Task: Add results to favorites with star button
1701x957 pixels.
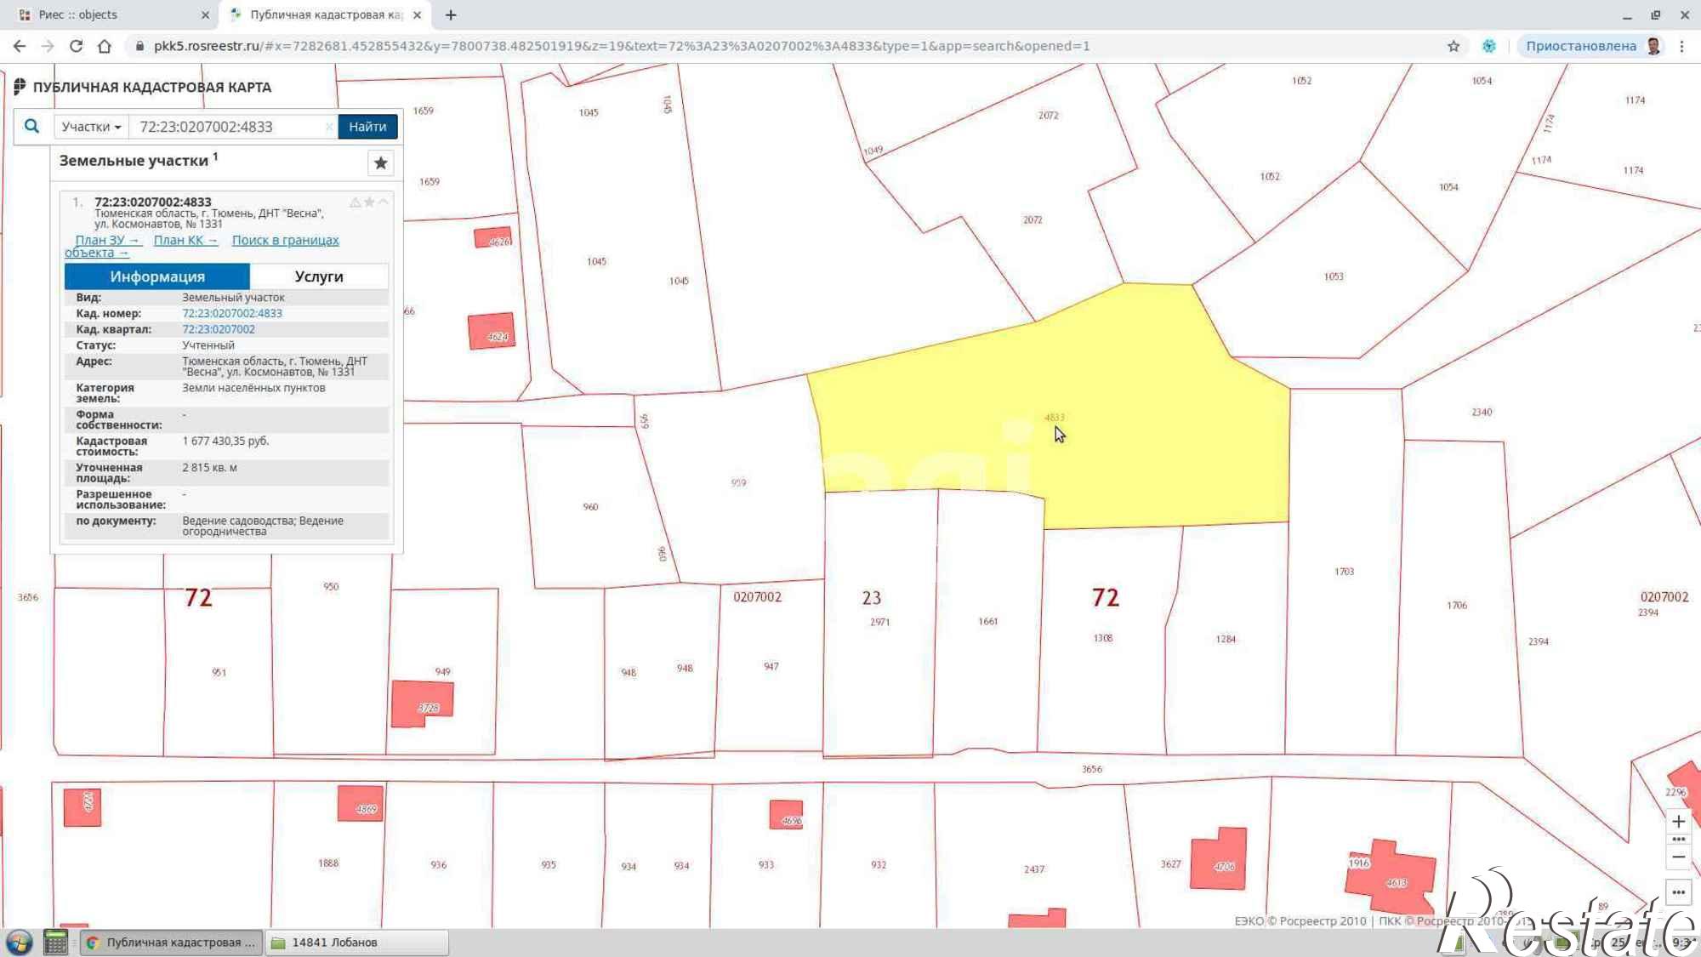Action: (x=381, y=162)
